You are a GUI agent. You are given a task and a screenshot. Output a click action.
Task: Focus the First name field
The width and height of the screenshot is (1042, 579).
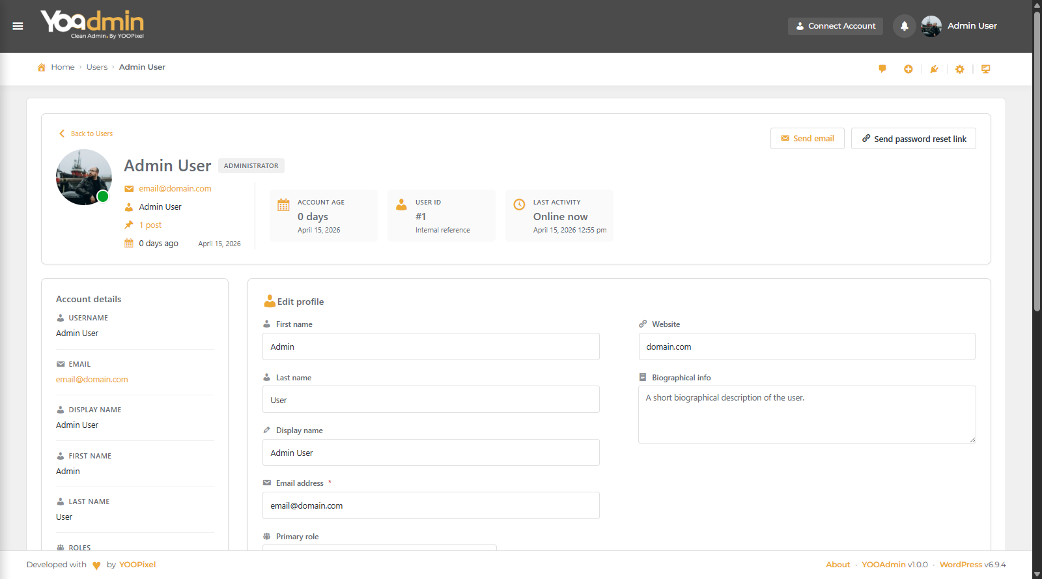click(431, 346)
